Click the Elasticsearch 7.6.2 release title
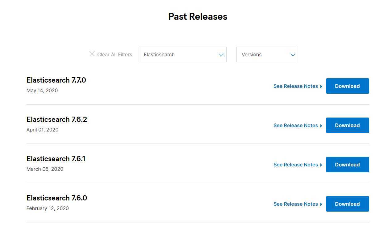 click(57, 119)
